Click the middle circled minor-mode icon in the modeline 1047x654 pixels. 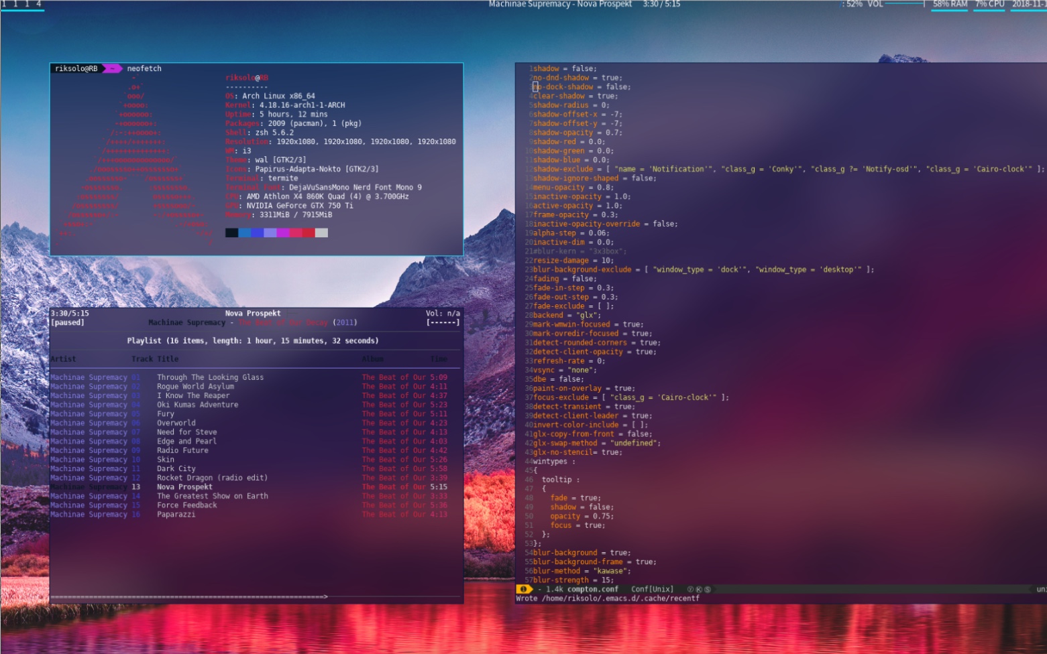(x=699, y=589)
